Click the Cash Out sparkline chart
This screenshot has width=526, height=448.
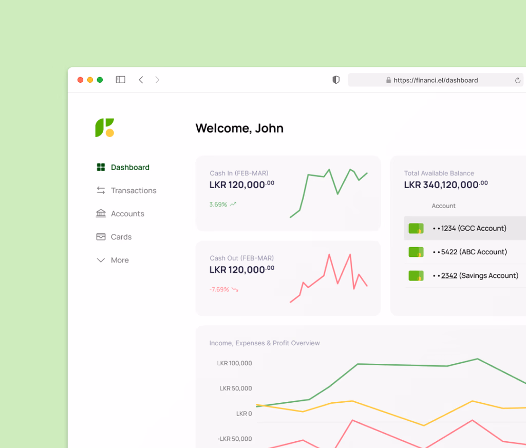[x=329, y=278]
